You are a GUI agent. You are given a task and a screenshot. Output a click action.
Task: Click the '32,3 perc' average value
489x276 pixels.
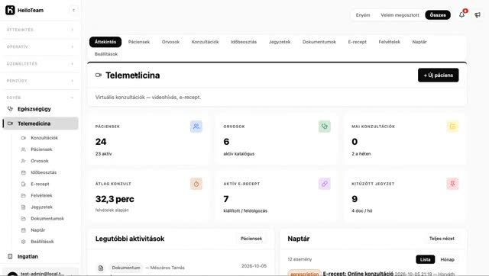click(115, 199)
